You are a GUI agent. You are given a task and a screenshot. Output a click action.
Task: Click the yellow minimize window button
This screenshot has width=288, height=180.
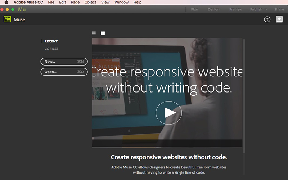7,10
